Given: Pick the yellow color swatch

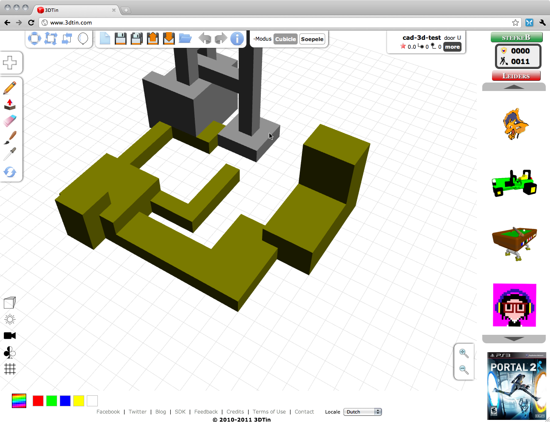Looking at the screenshot, I should click(x=79, y=401).
